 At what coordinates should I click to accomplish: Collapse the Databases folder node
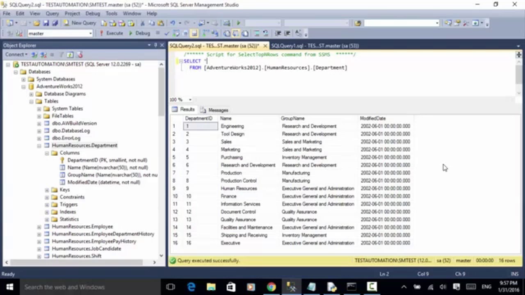tap(16, 72)
